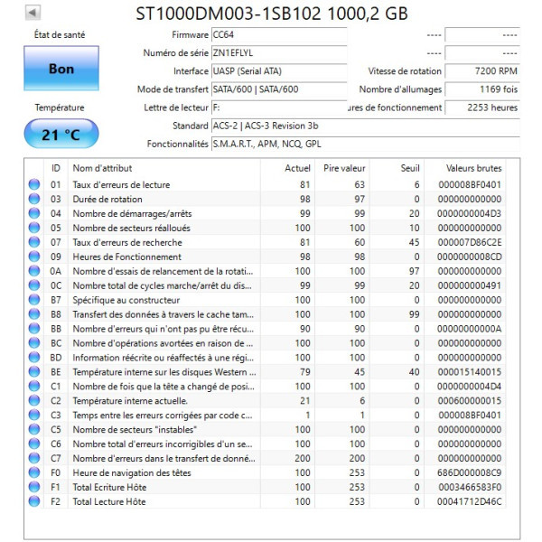The width and height of the screenshot is (542, 542).
Task: Click the status circle for attribute BC
Action: point(34,343)
